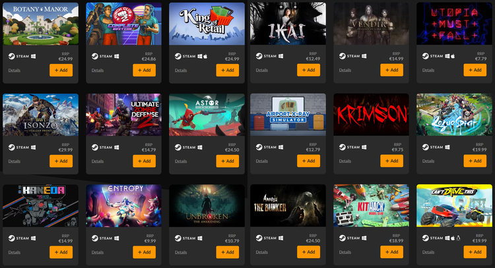Image resolution: width=495 pixels, height=268 pixels.
Task: Click the Windows icon under Kaneda
Action: [33, 238]
